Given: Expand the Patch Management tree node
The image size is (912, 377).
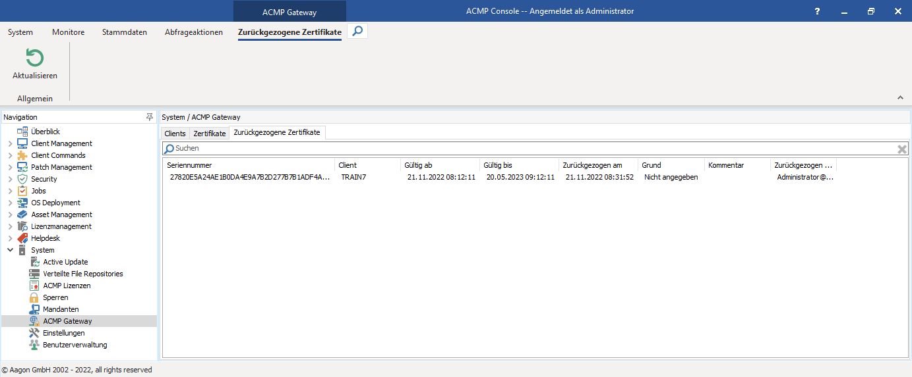Looking at the screenshot, I should [x=10, y=167].
